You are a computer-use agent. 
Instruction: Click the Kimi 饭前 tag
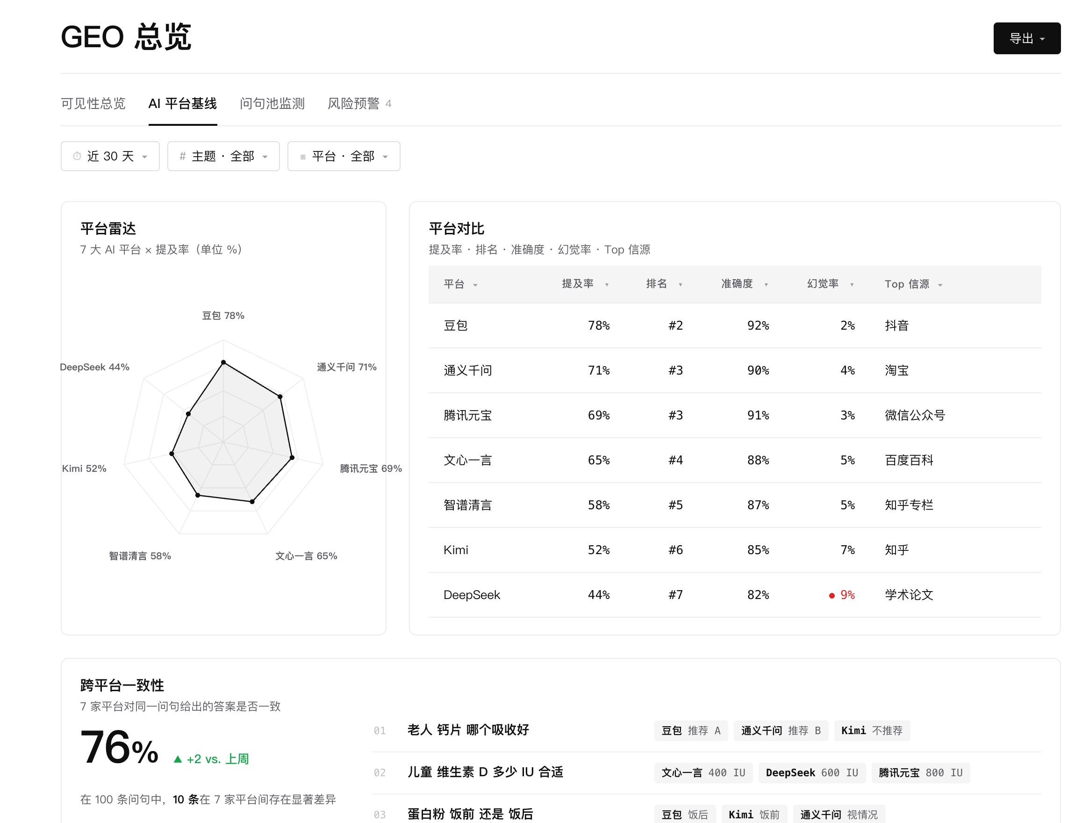[754, 814]
